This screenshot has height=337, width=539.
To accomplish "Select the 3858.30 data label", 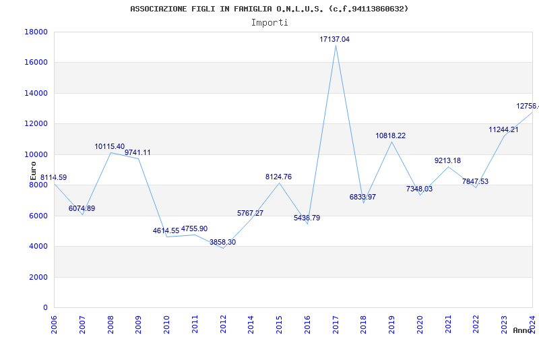I will [223, 242].
